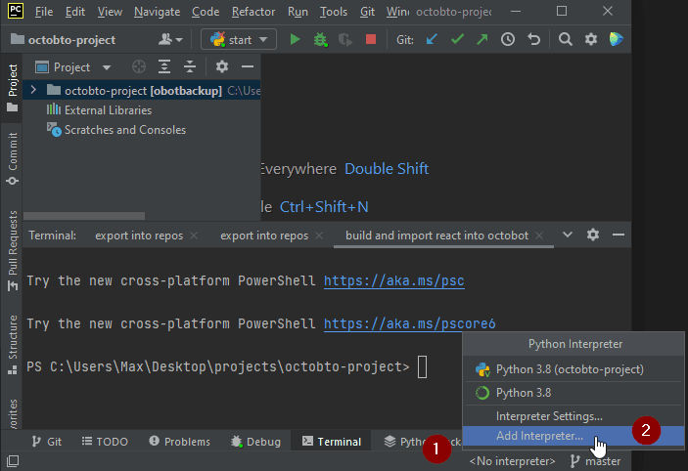The image size is (688, 471).
Task: Select build and import react into octobot tab
Action: (x=436, y=235)
